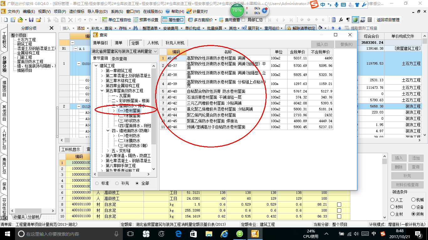The height and width of the screenshot is (240, 428).
Task: Open the 添加 dropdown arrow in toolbar
Action: [87, 28]
